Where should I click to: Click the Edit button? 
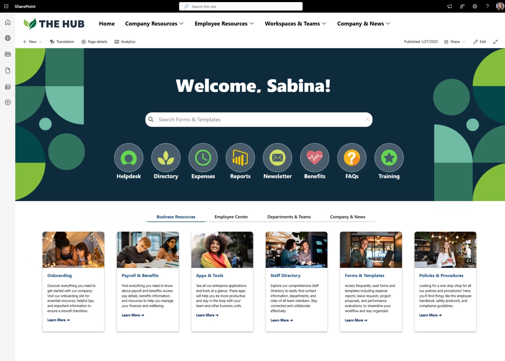tap(479, 42)
